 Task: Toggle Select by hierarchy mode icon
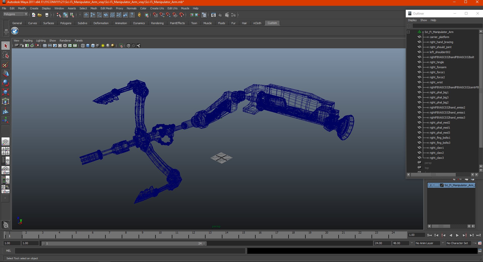(59, 15)
